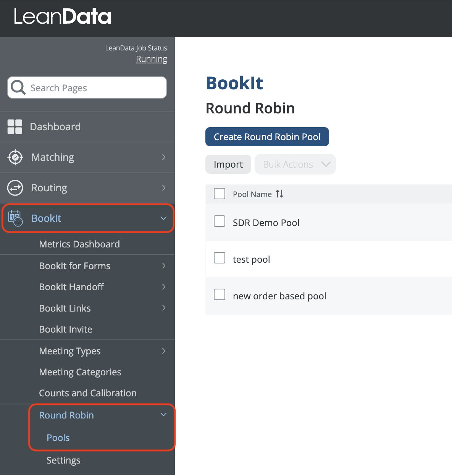Click the LeanData logo
Image resolution: width=452 pixels, height=475 pixels.
click(63, 17)
